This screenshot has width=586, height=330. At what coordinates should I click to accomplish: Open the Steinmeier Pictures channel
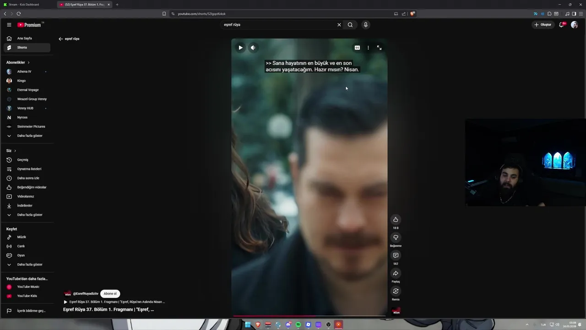(x=27, y=126)
